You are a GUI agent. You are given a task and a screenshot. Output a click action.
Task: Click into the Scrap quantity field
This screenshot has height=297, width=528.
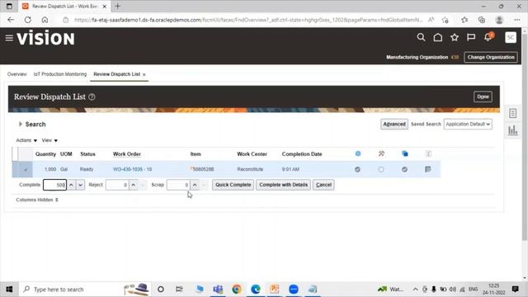[178, 185]
